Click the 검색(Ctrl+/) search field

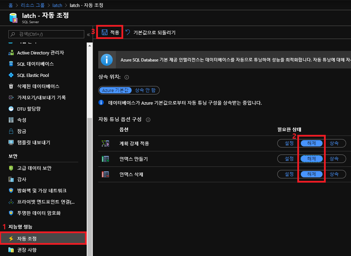point(46,34)
